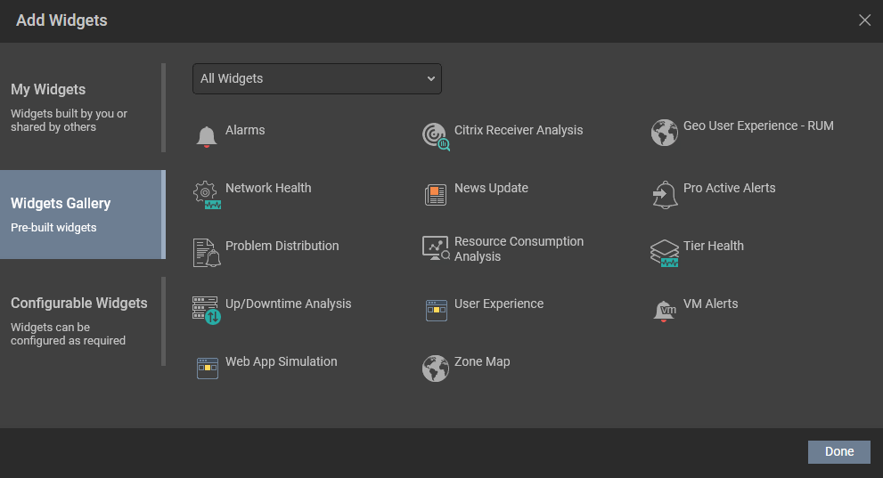Pick the News Update label
This screenshot has height=478, width=883.
tap(491, 188)
